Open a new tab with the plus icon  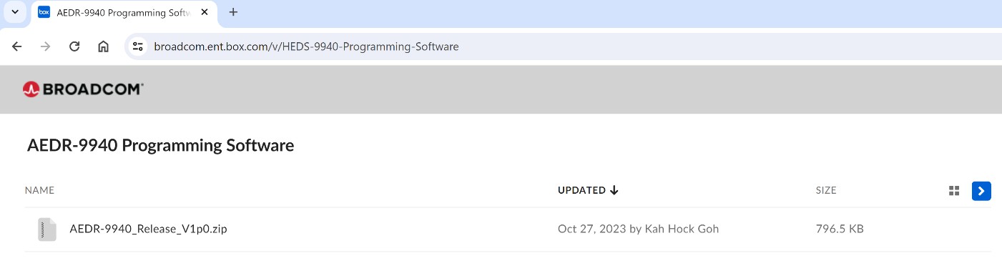click(233, 12)
